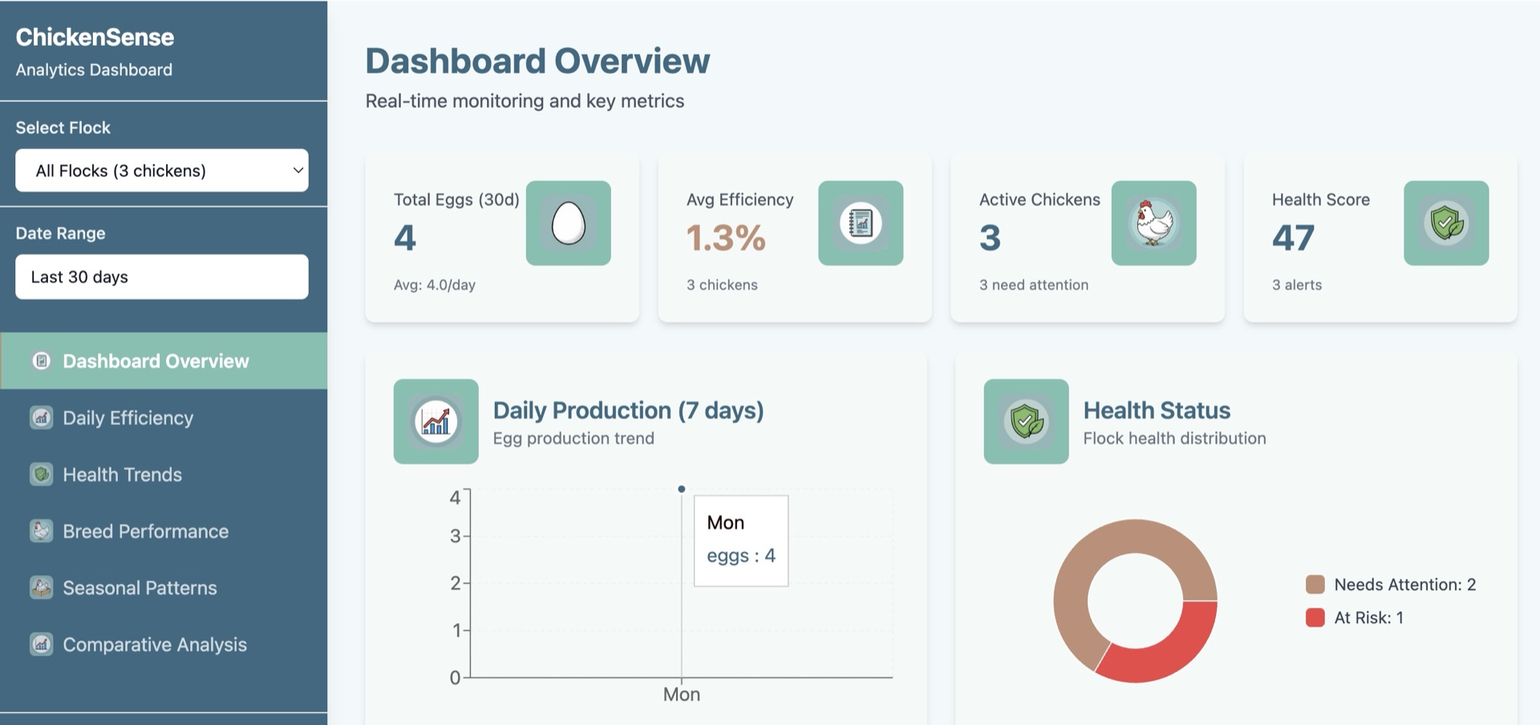Open the Select Flock dropdown
The width and height of the screenshot is (1540, 725).
tap(161, 170)
